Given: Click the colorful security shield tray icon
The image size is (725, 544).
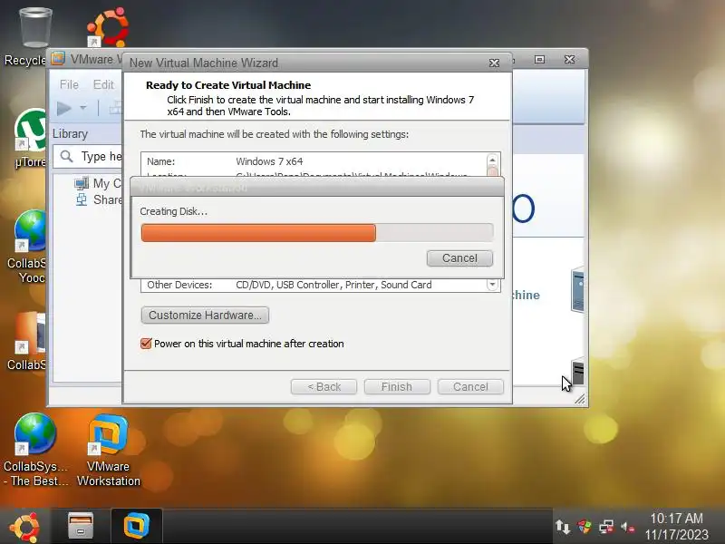Looking at the screenshot, I should coord(585,527).
